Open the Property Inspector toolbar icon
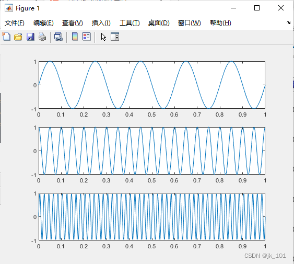 coord(115,37)
